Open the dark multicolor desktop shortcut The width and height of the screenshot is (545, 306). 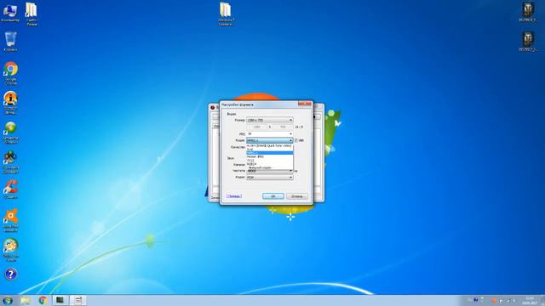pyautogui.click(x=11, y=162)
